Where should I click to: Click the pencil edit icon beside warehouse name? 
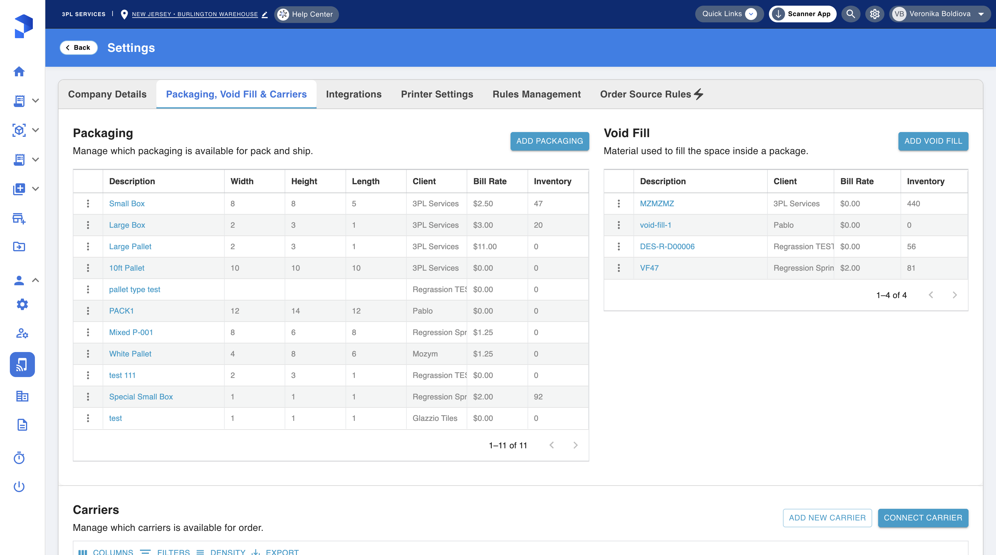pos(265,15)
